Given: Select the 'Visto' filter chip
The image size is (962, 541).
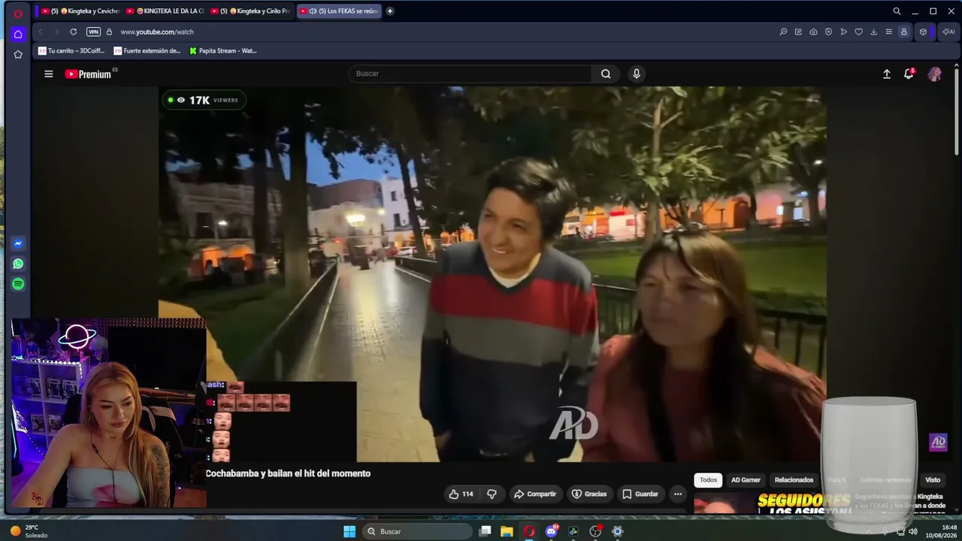Looking at the screenshot, I should (933, 480).
